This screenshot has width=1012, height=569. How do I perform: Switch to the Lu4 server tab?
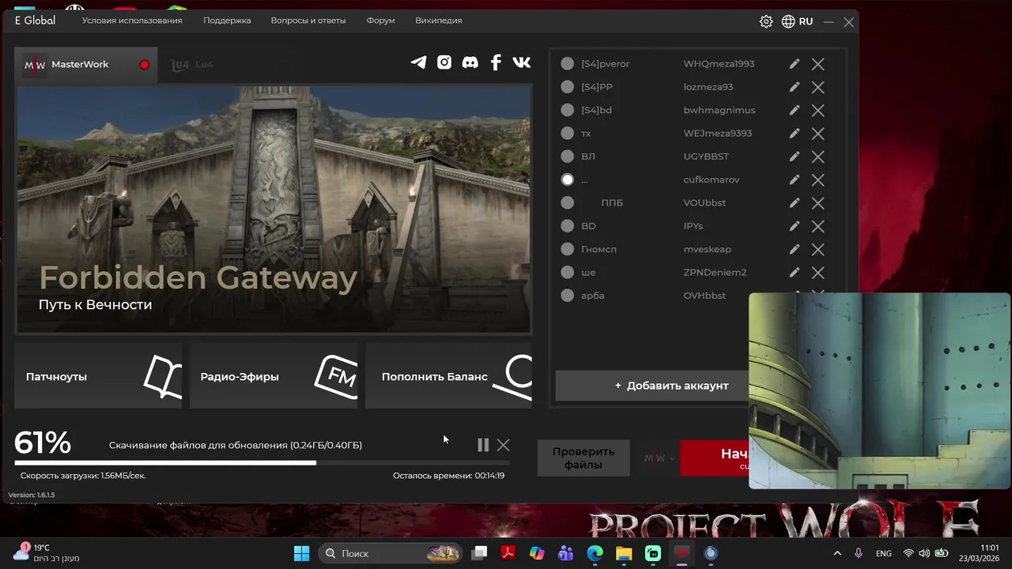194,65
